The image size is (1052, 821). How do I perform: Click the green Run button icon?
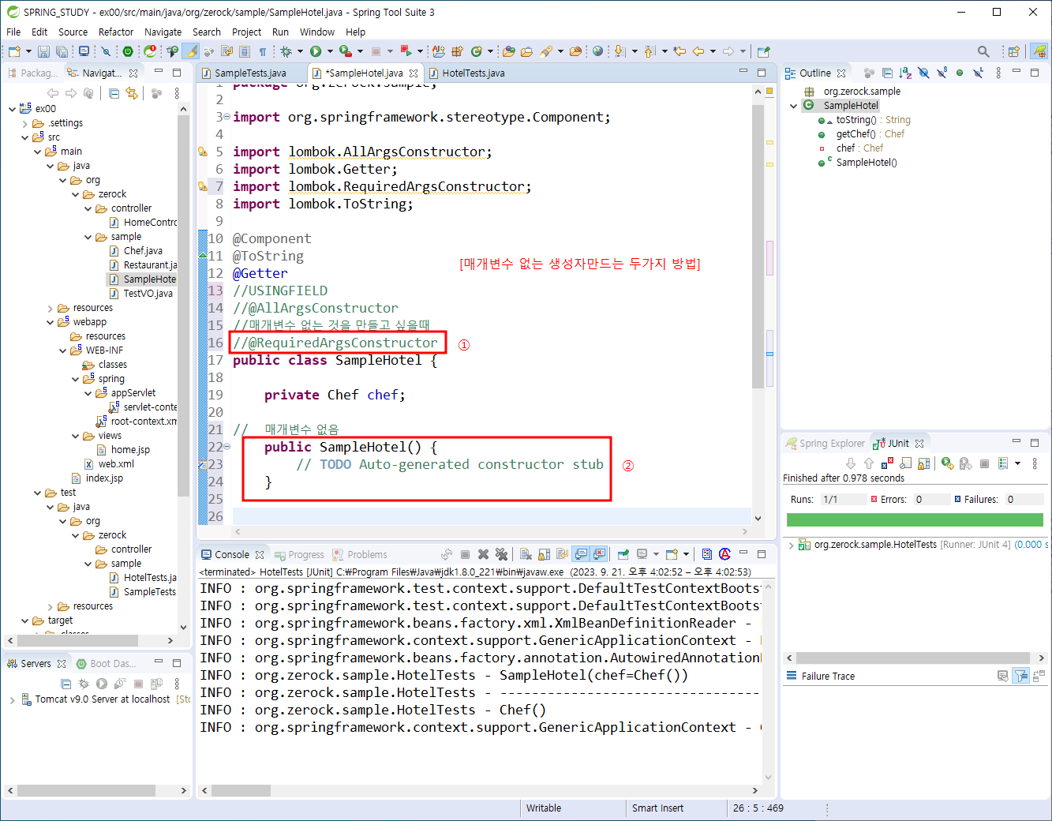click(316, 51)
